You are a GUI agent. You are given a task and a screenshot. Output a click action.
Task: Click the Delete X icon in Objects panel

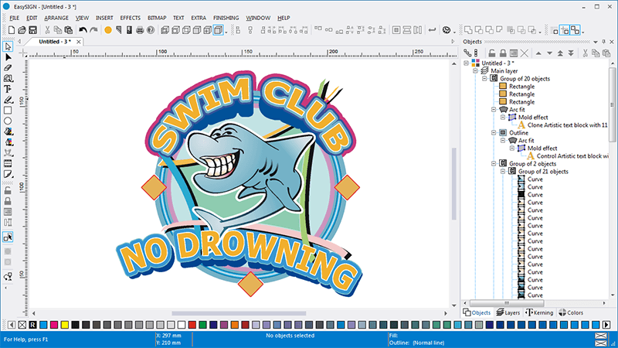525,53
